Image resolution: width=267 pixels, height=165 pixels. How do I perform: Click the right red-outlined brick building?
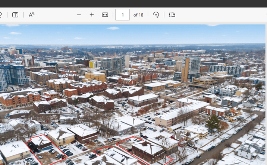(x=148, y=152)
